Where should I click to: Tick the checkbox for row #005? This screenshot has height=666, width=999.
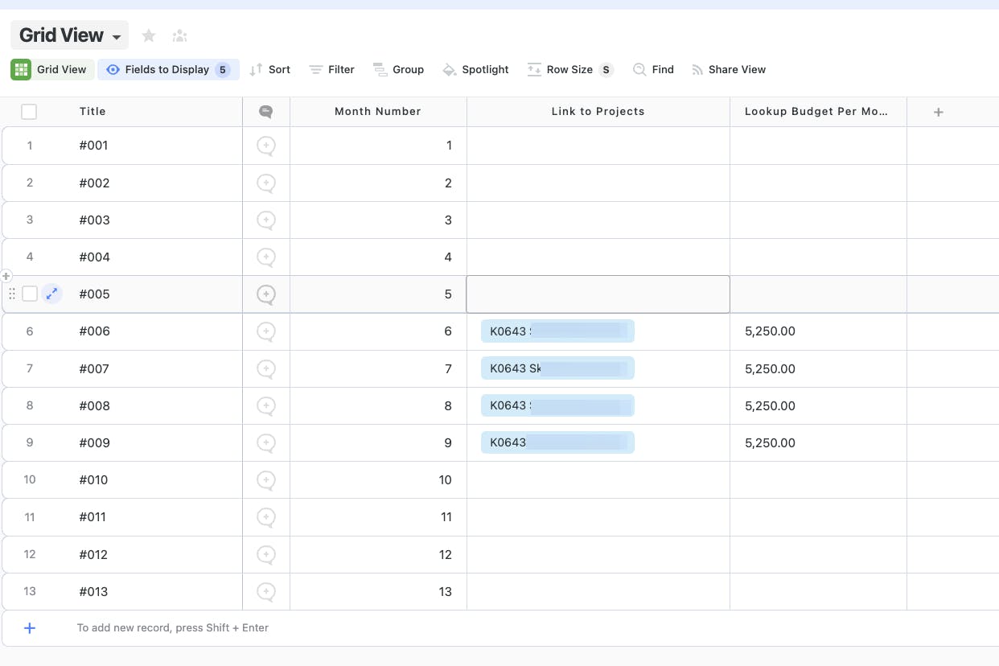[x=30, y=294]
